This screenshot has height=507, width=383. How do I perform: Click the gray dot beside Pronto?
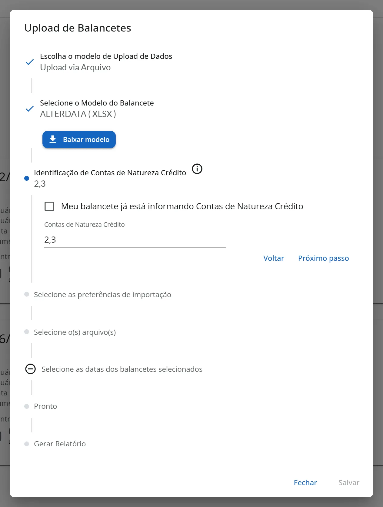tap(27, 406)
